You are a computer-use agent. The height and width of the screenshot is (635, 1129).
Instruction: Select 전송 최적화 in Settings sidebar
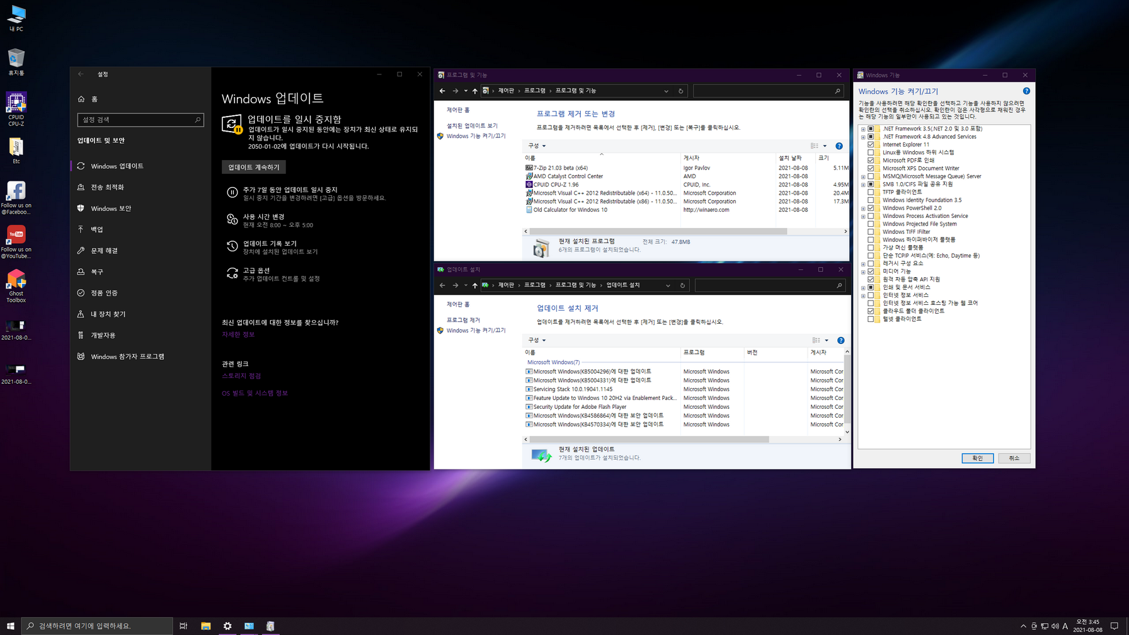click(140, 187)
